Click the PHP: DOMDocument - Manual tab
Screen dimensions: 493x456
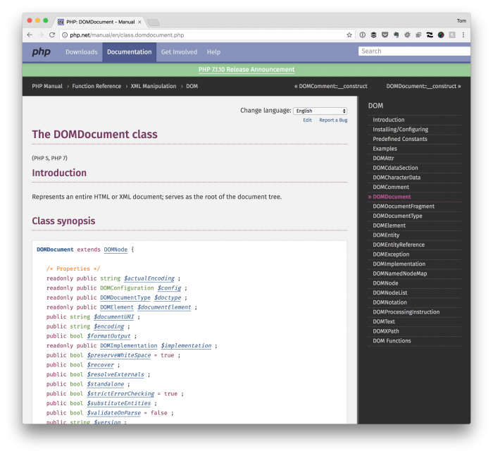100,22
